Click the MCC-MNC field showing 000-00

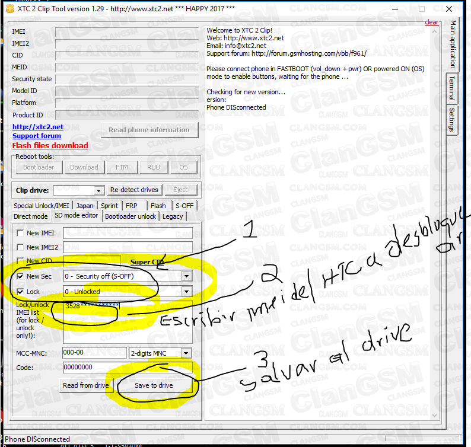click(95, 353)
